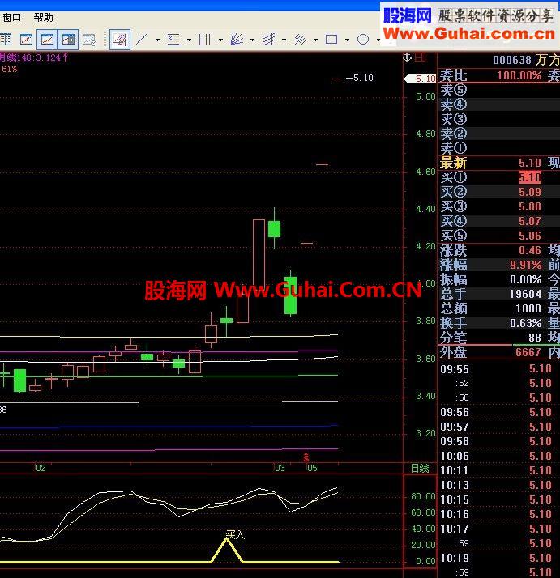Open the 窗口 menu

coord(11,17)
